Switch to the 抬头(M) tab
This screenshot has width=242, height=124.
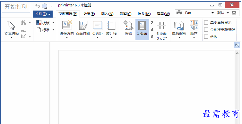(x=144, y=14)
